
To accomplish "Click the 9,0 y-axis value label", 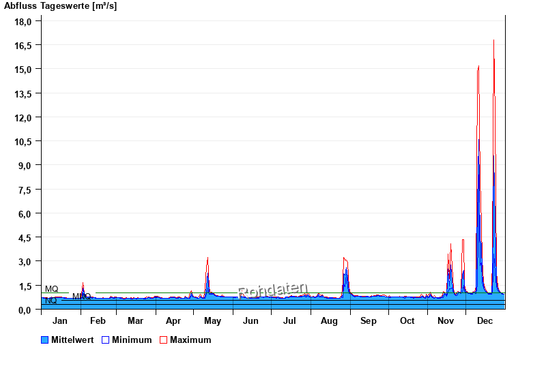I will 25,166.
